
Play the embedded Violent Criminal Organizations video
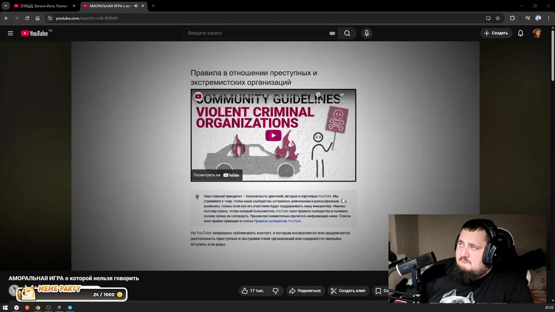click(x=273, y=135)
